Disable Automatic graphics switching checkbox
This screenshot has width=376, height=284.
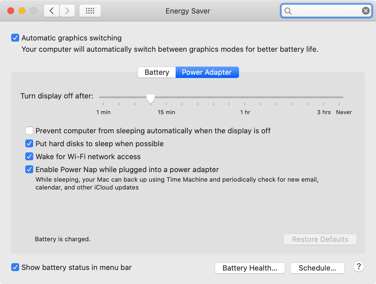click(x=15, y=38)
